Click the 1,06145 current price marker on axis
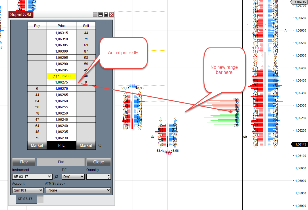308x210 pixels. pyautogui.click(x=299, y=144)
